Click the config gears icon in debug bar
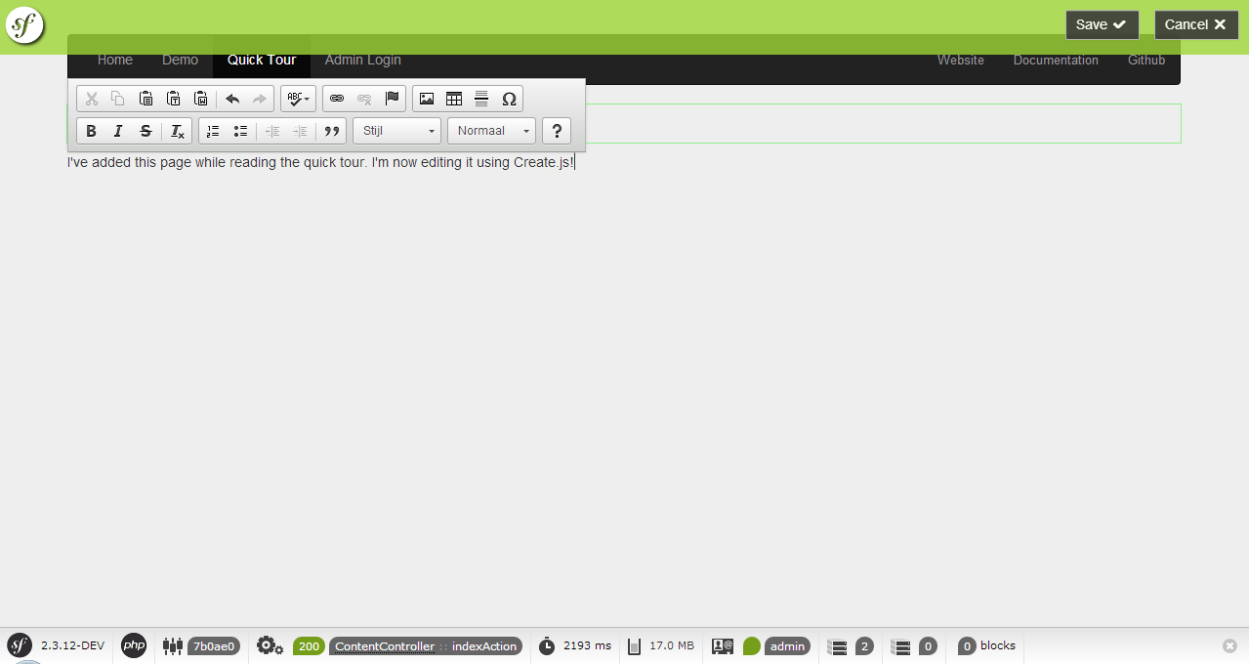The height and width of the screenshot is (664, 1249). 270,645
